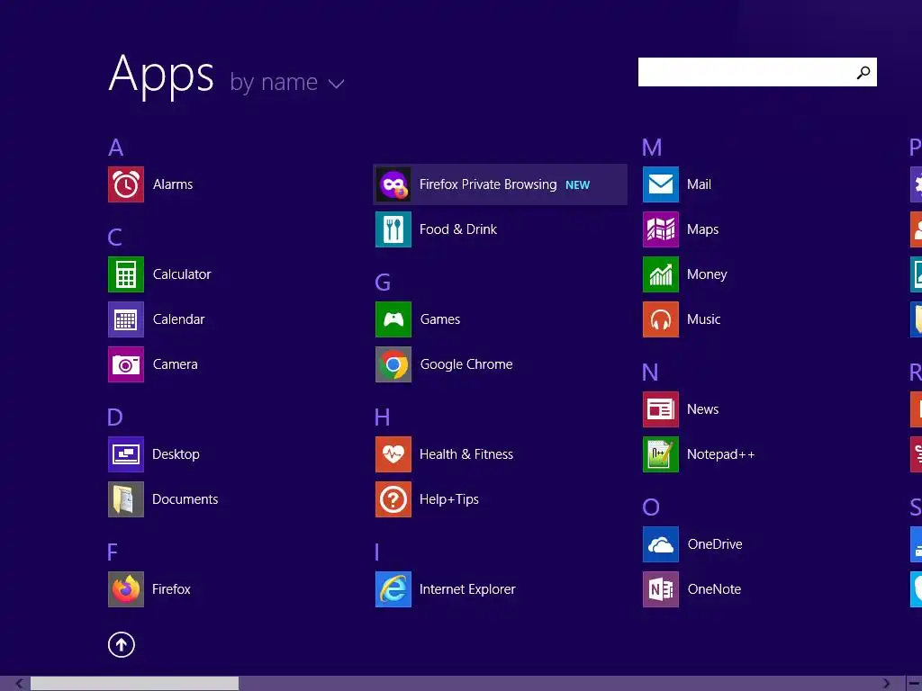Click the 'Google Chrome' text label
Viewport: 922px width, 691px height.
466,365
